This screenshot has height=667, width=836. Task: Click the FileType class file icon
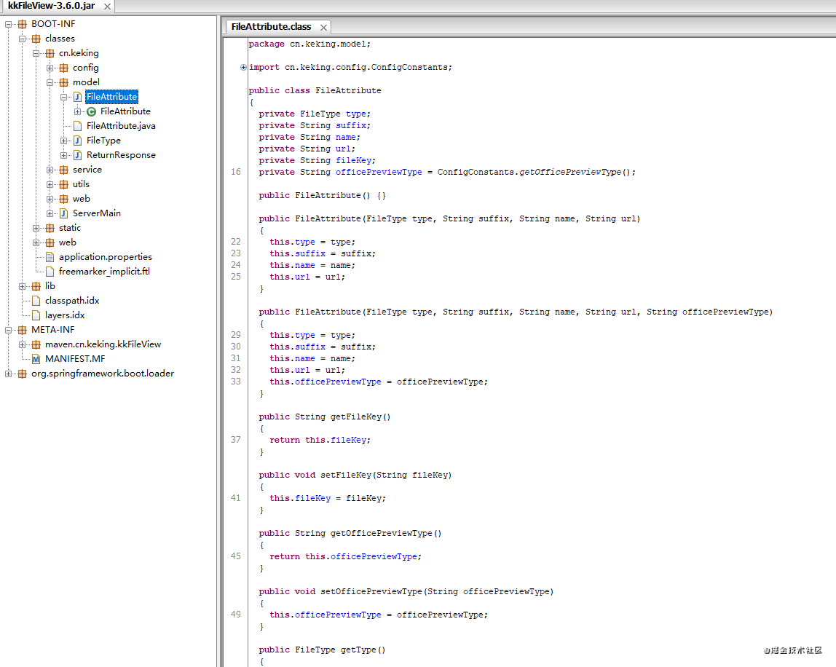pyautogui.click(x=78, y=141)
